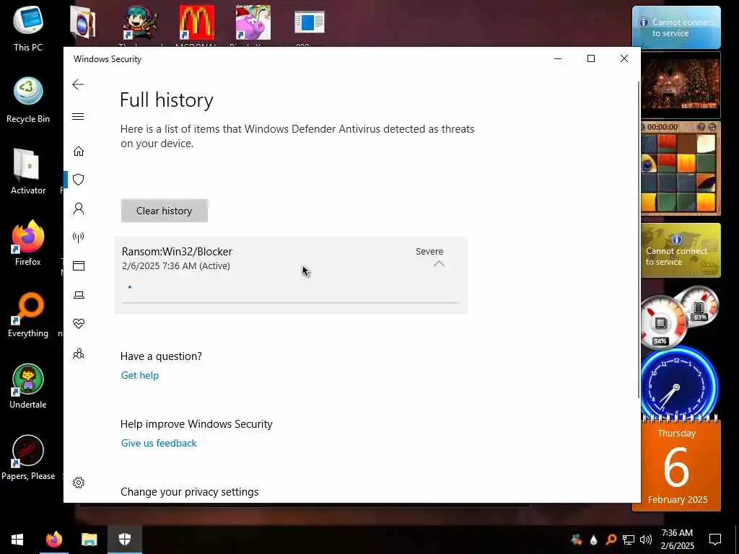Viewport: 739px width, 554px height.
Task: Open the Windows Start menu
Action: 17,540
